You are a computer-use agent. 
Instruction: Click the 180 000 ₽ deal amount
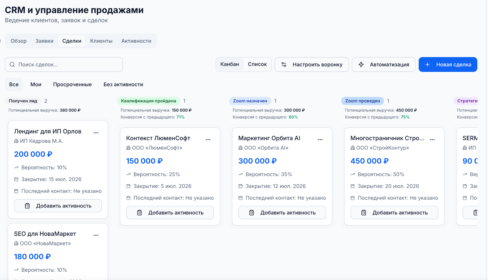click(x=32, y=257)
